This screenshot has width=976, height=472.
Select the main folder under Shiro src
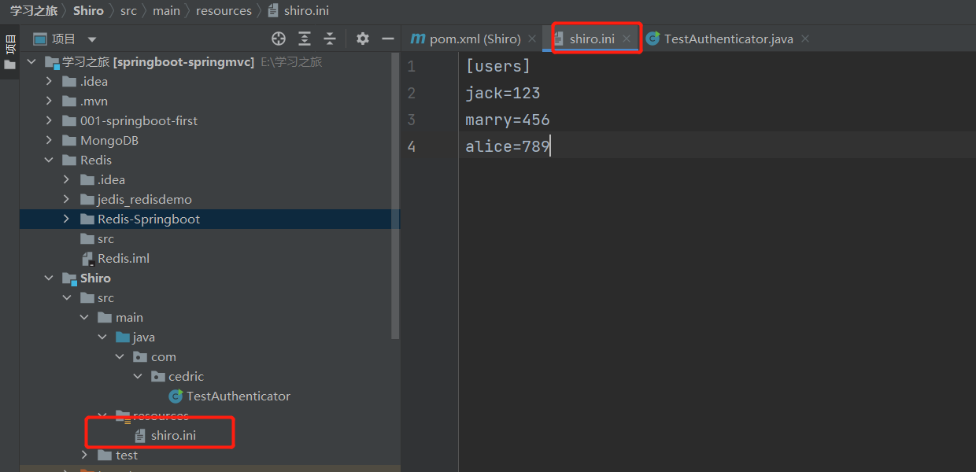coord(129,318)
